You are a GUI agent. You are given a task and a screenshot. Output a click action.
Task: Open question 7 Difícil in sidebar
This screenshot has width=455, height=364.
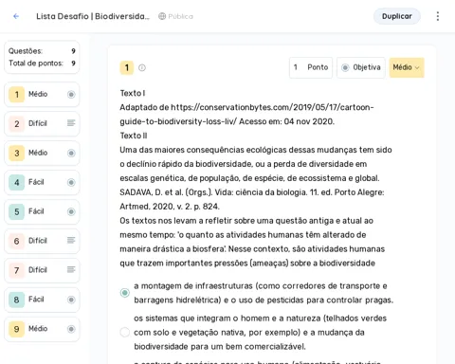(x=42, y=270)
